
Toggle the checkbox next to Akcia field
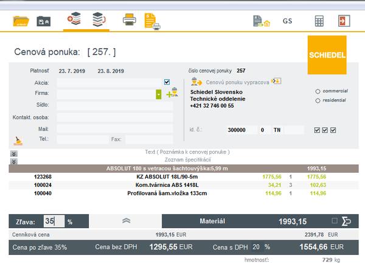click(167, 82)
